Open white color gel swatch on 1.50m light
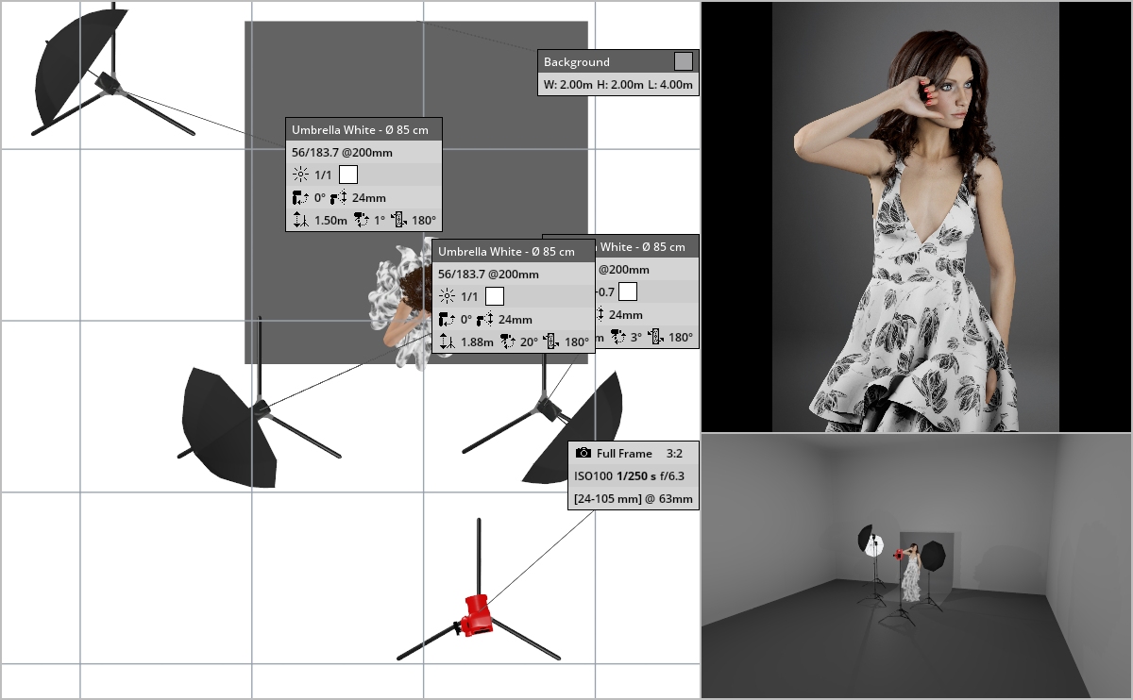This screenshot has width=1133, height=700. [x=348, y=175]
